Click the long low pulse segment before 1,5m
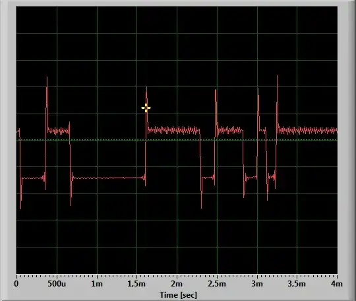 pyautogui.click(x=109, y=178)
